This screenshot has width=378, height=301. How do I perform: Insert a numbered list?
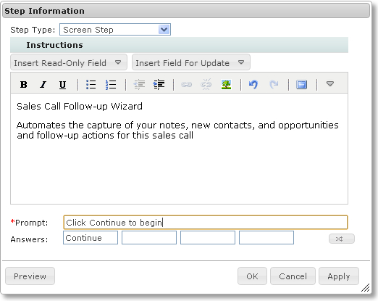pyautogui.click(x=111, y=85)
